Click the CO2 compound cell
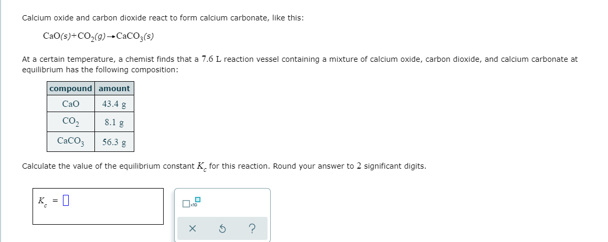Viewport: 608px width, 242px height. [71, 122]
